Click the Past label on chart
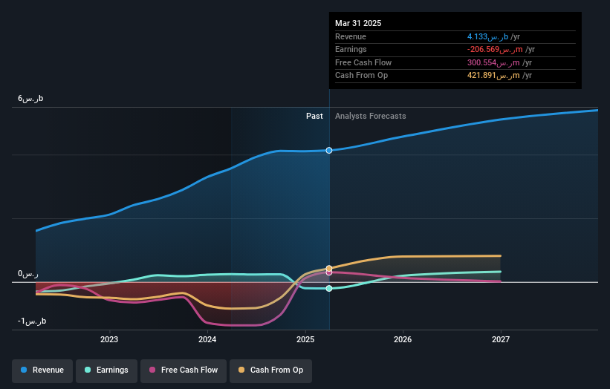610x389 pixels. click(314, 116)
